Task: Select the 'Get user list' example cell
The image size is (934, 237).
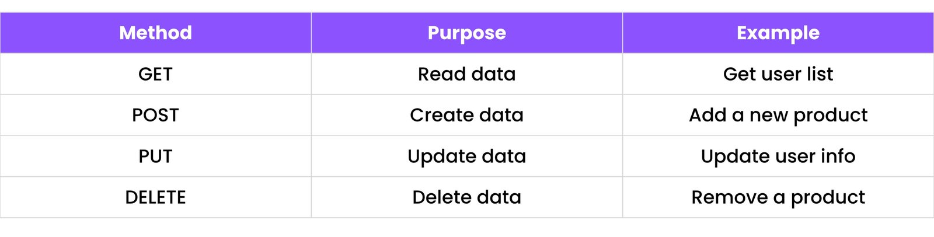Action: point(778,74)
